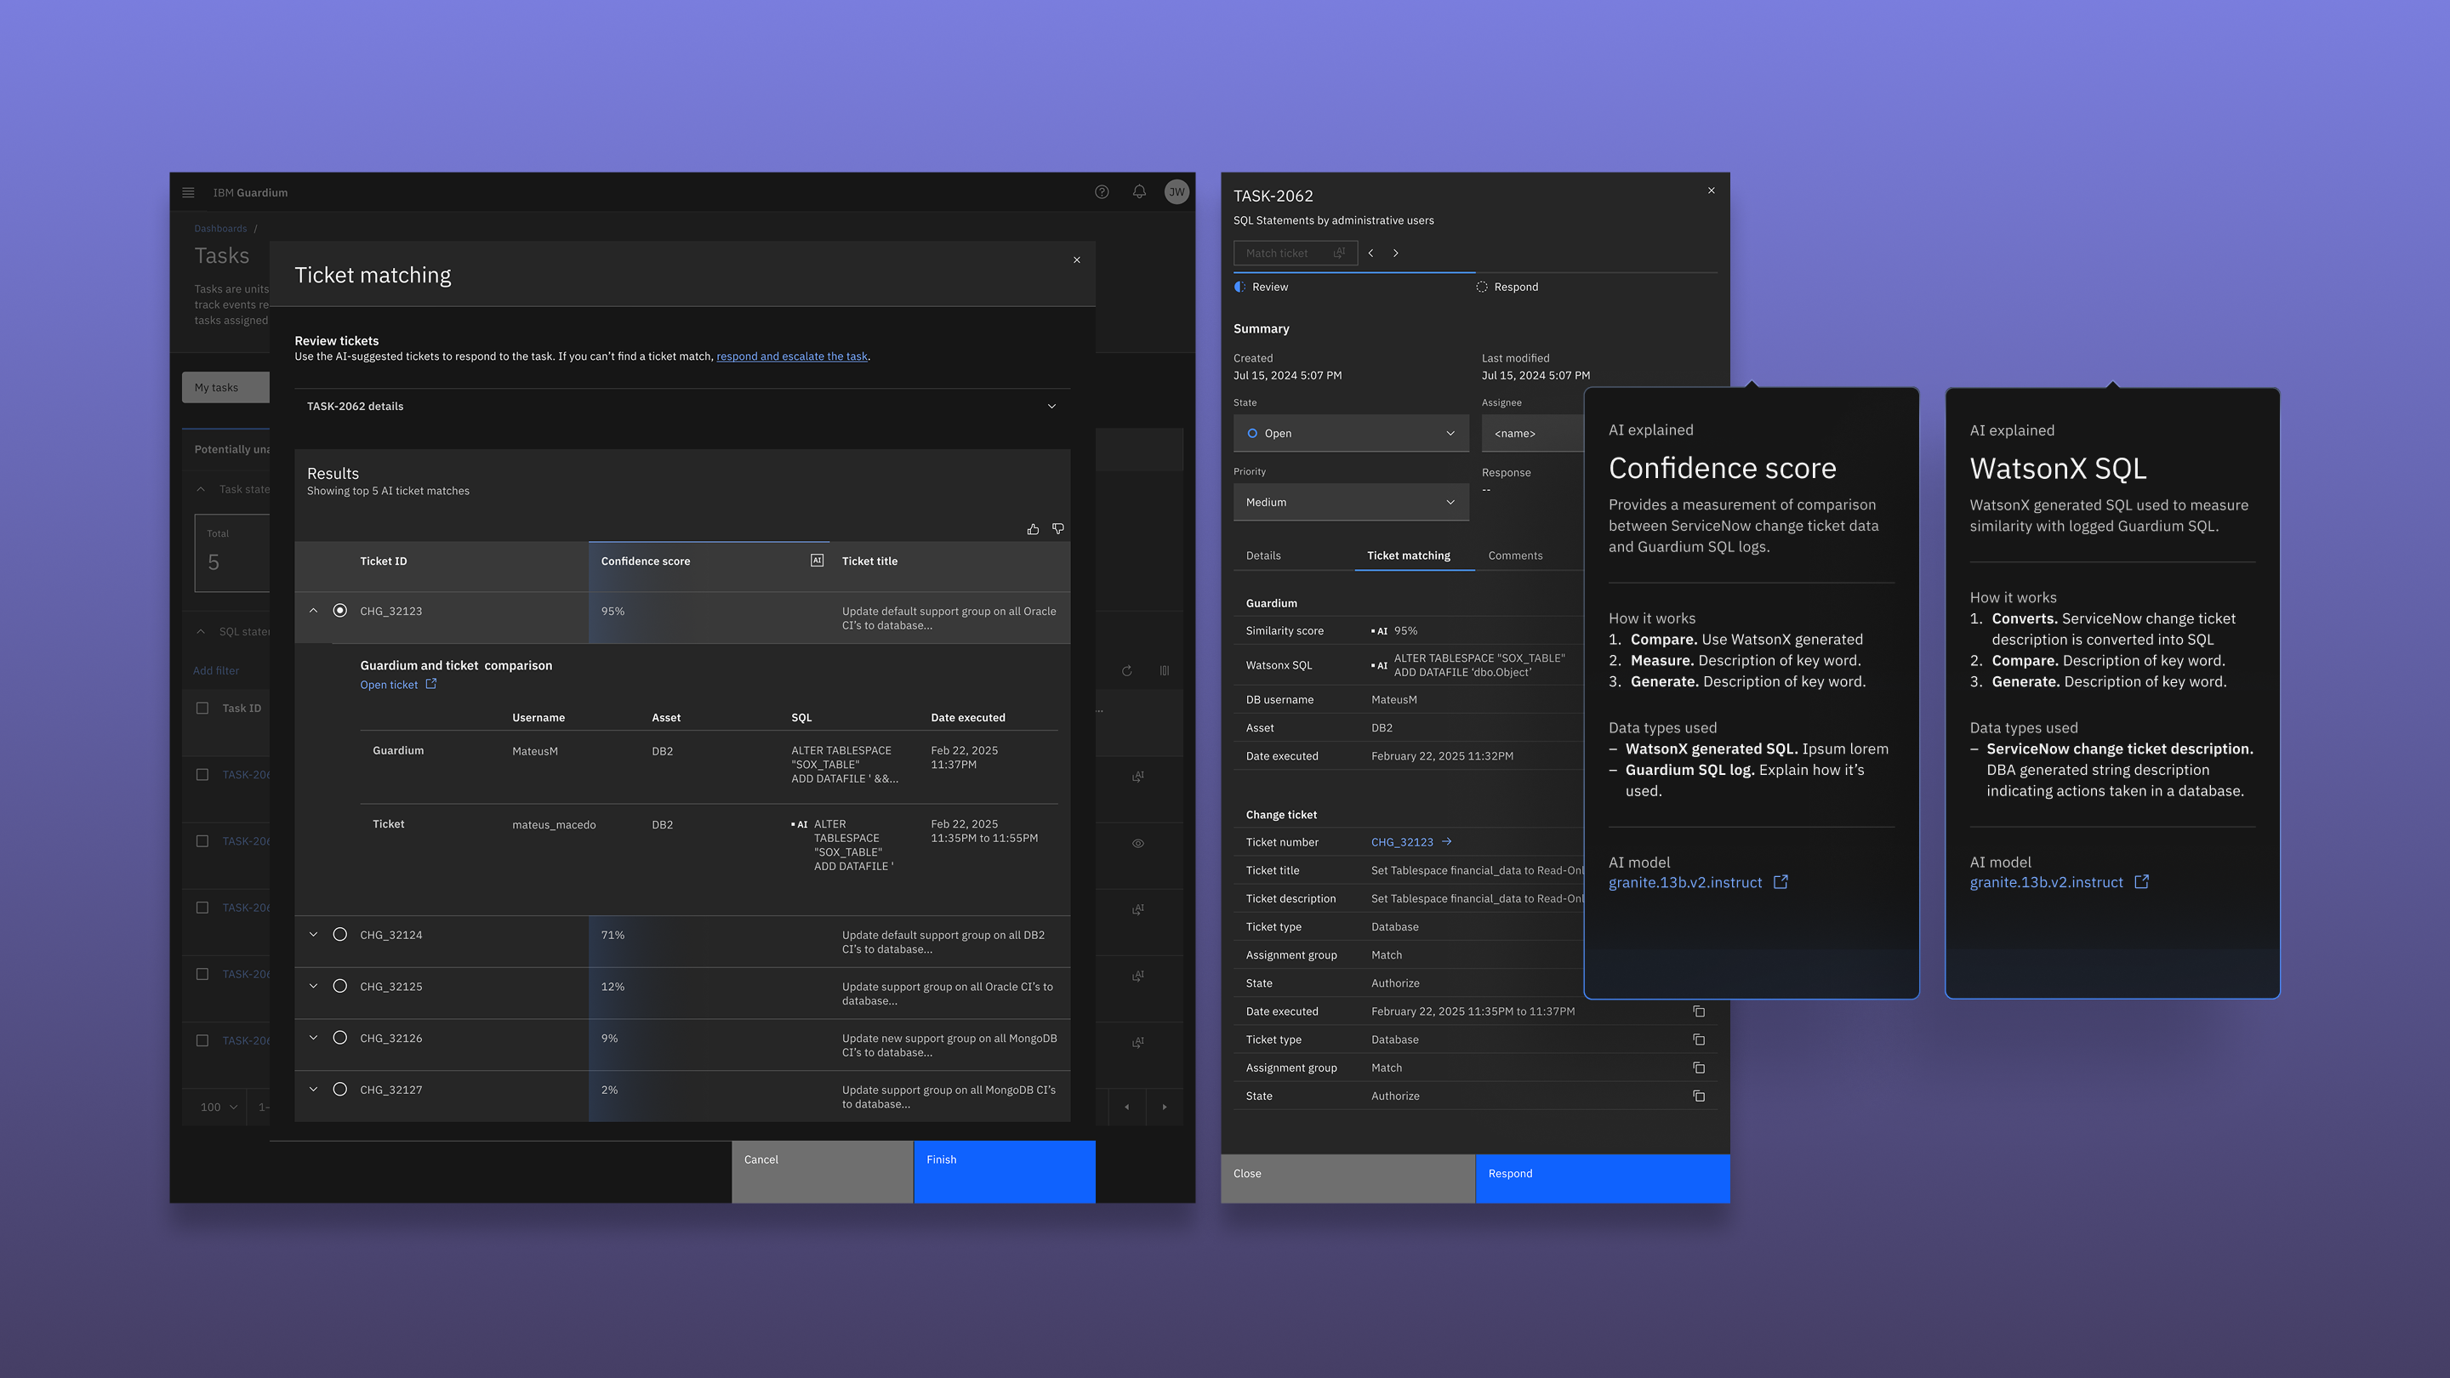Open granite model link icon in WatsonX SQL card

[x=2141, y=883]
